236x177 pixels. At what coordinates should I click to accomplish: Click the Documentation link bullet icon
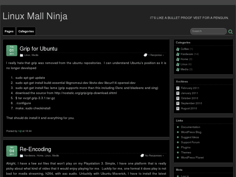(178, 127)
